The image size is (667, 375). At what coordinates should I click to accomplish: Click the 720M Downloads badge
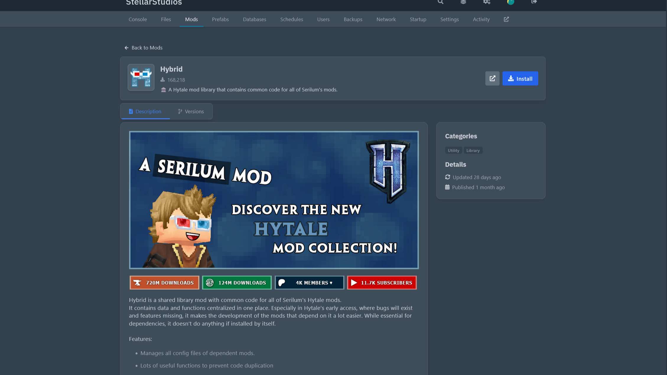[x=164, y=283]
